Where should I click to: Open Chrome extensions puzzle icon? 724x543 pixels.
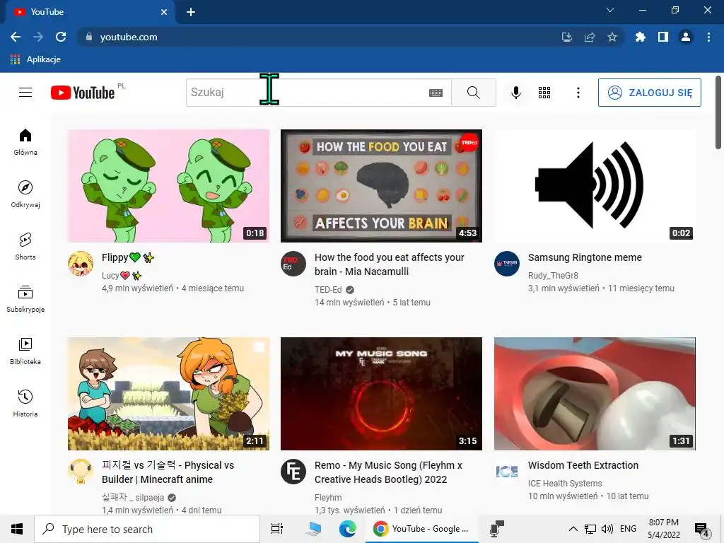(640, 37)
